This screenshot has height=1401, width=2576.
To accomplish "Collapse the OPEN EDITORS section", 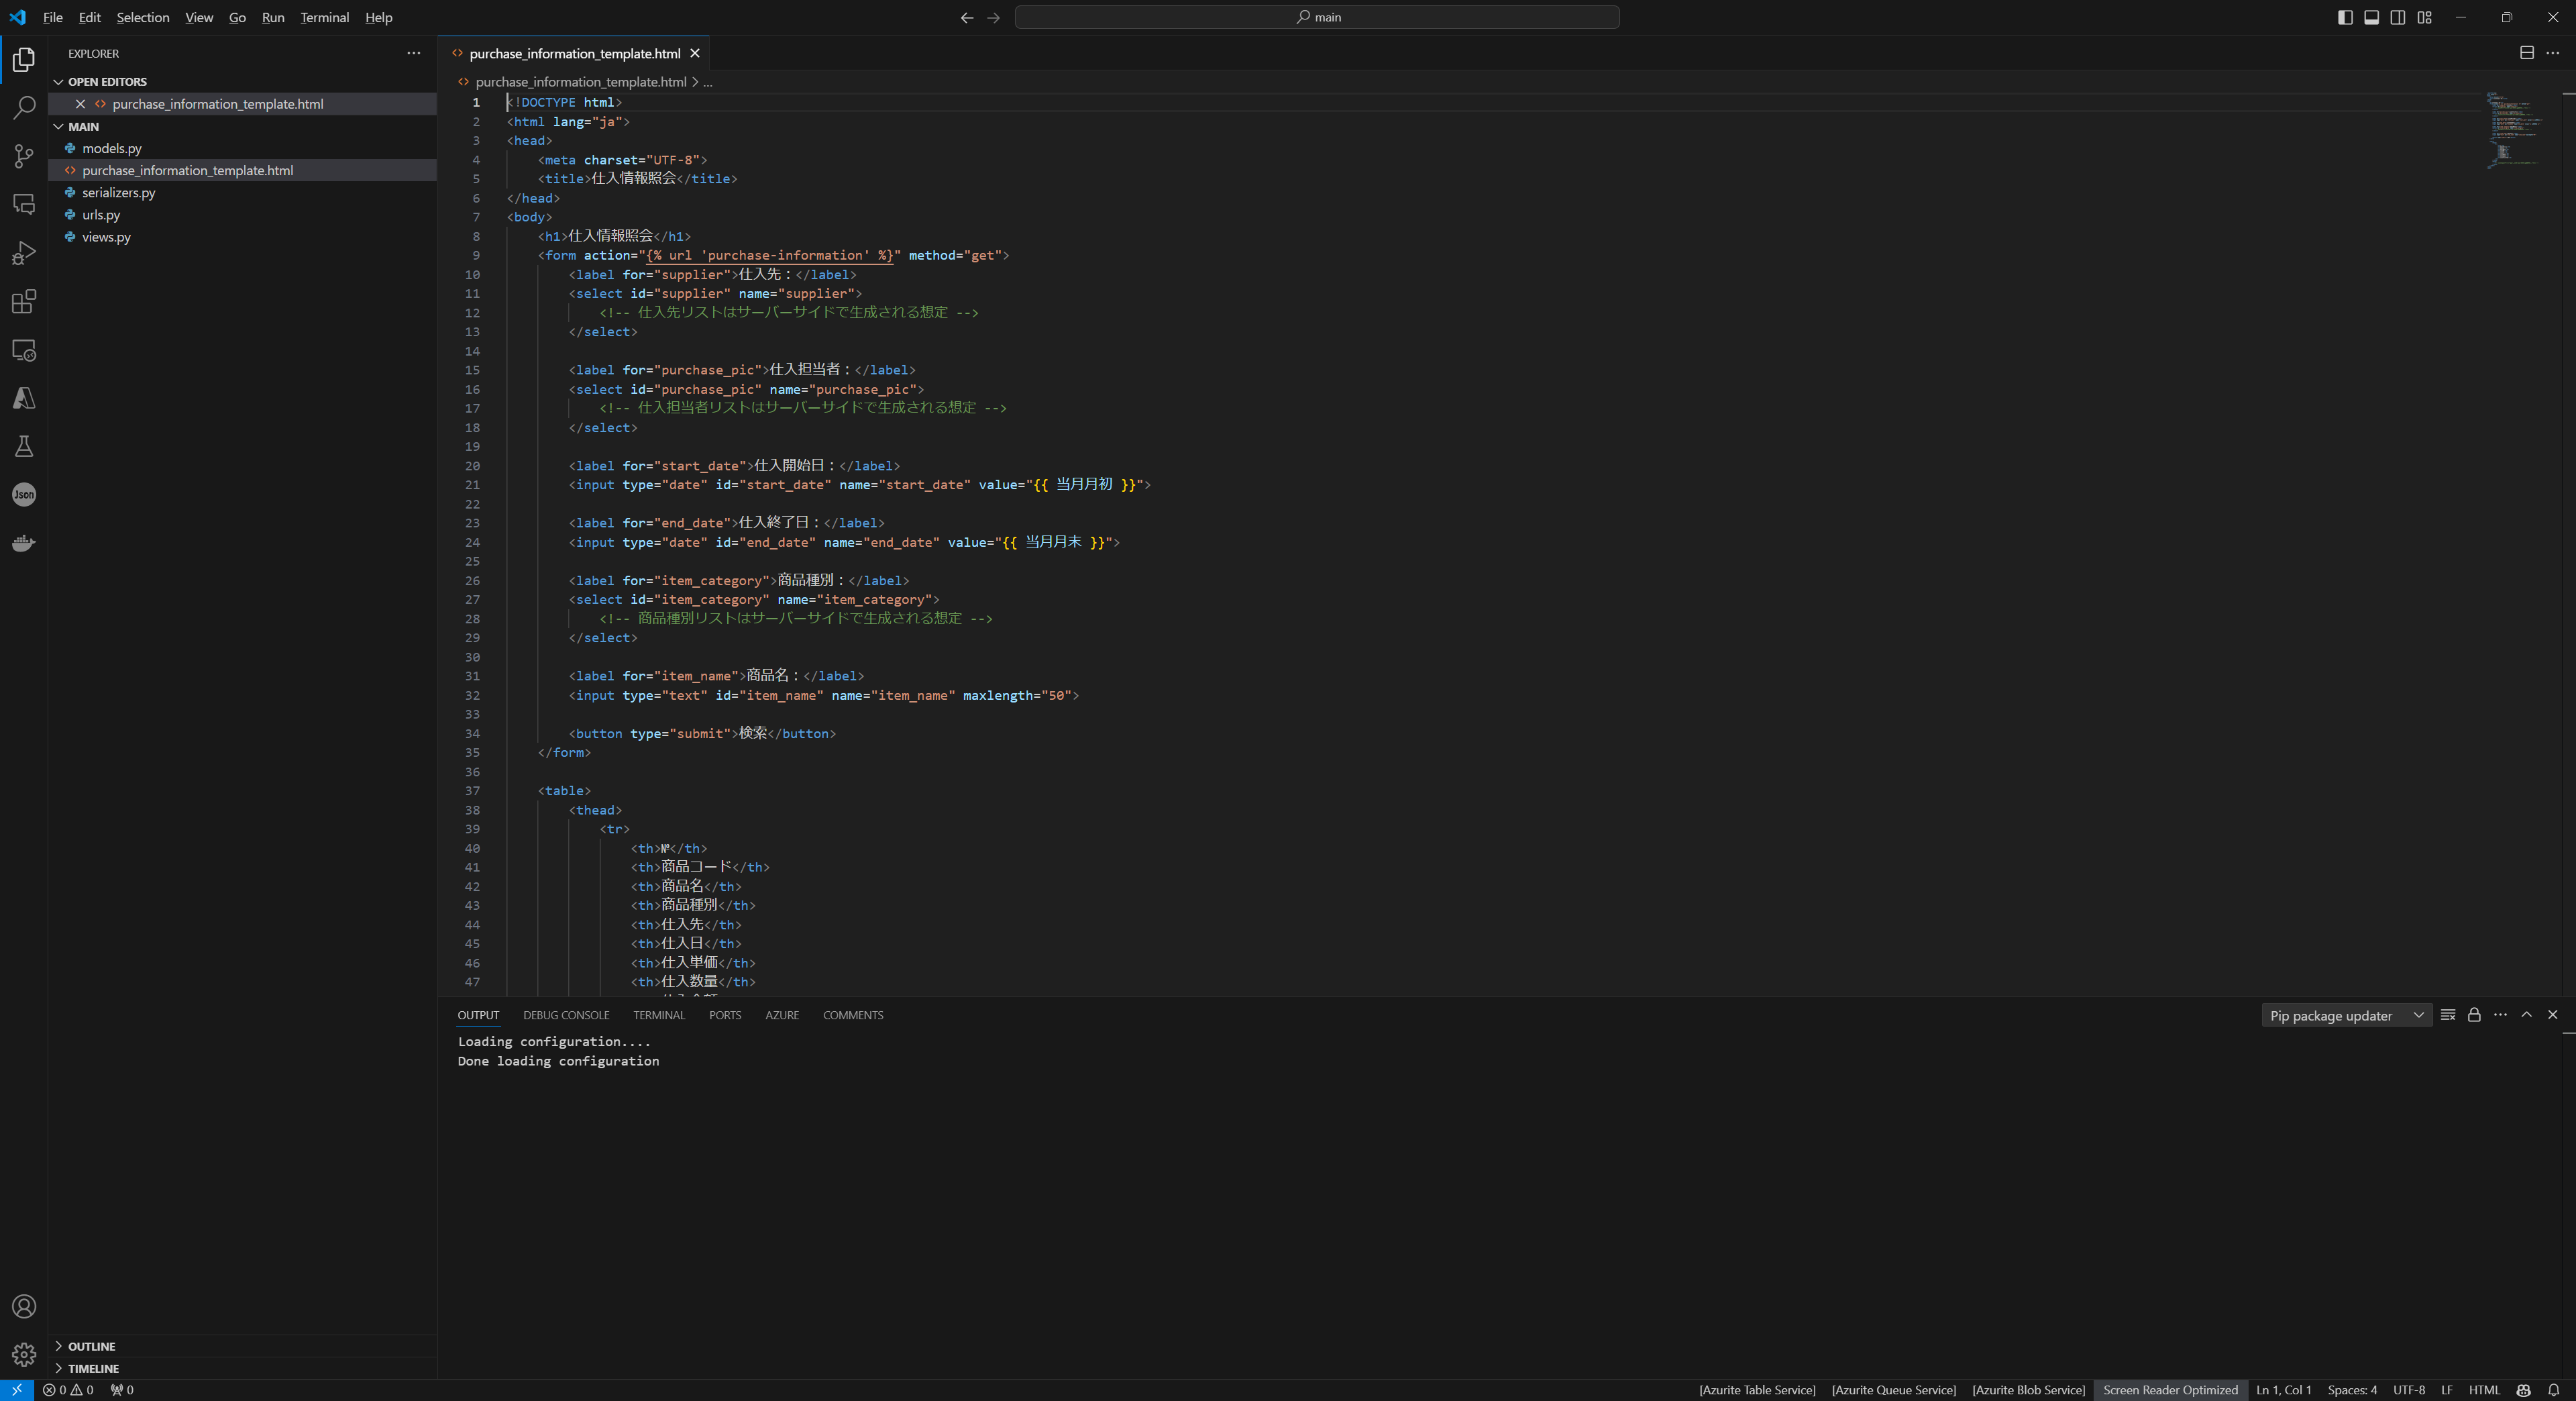I will click(107, 82).
